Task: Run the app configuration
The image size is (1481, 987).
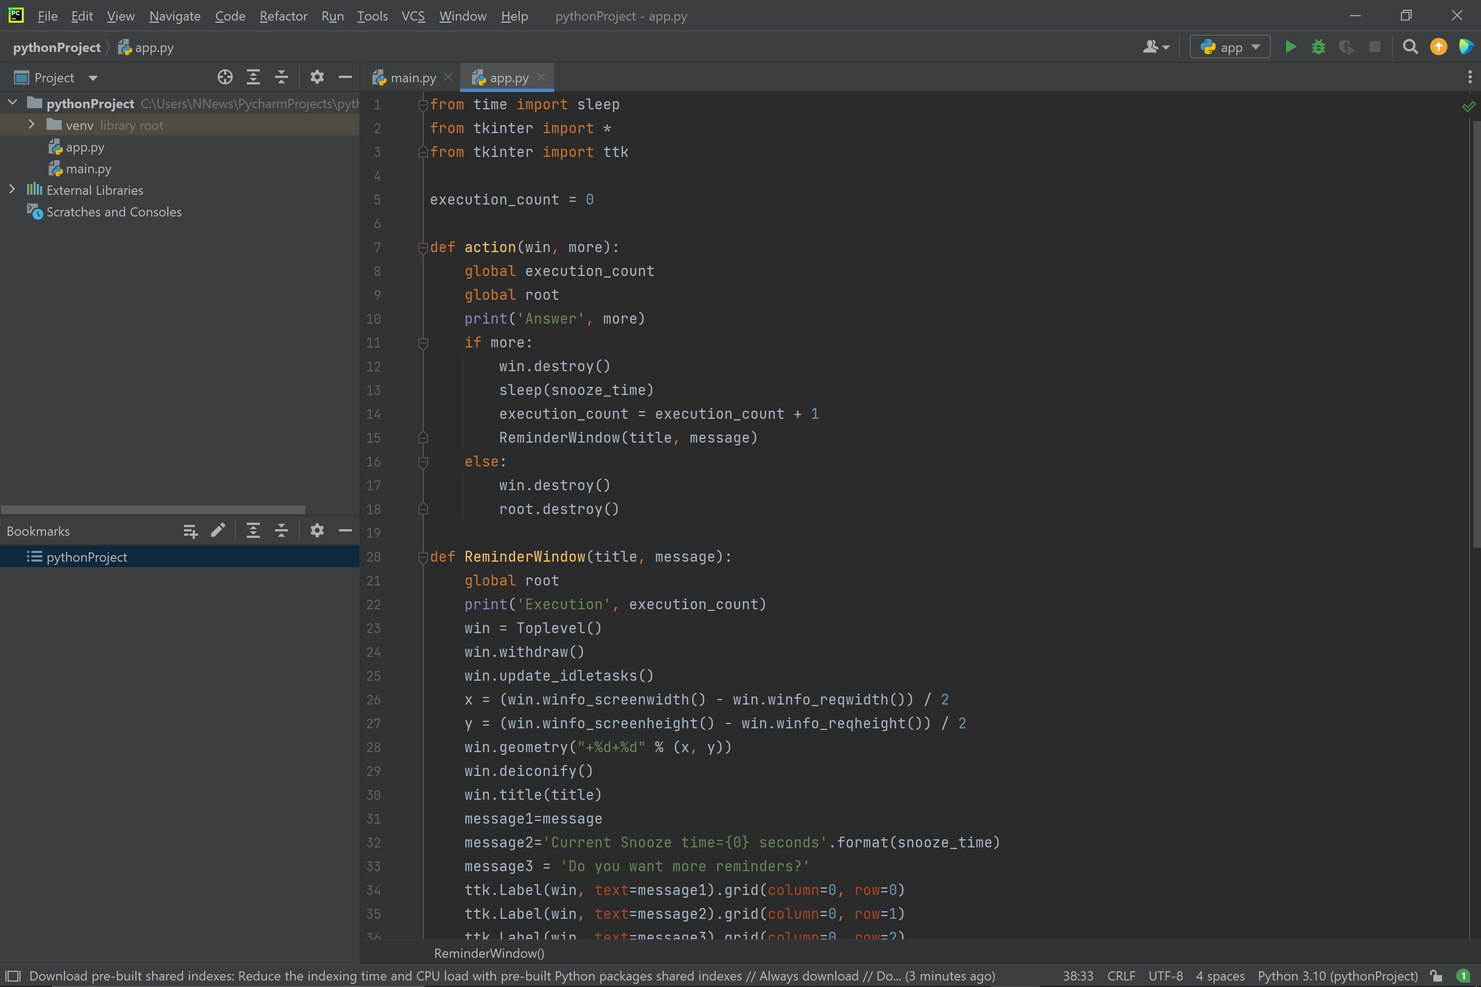Action: 1290,47
